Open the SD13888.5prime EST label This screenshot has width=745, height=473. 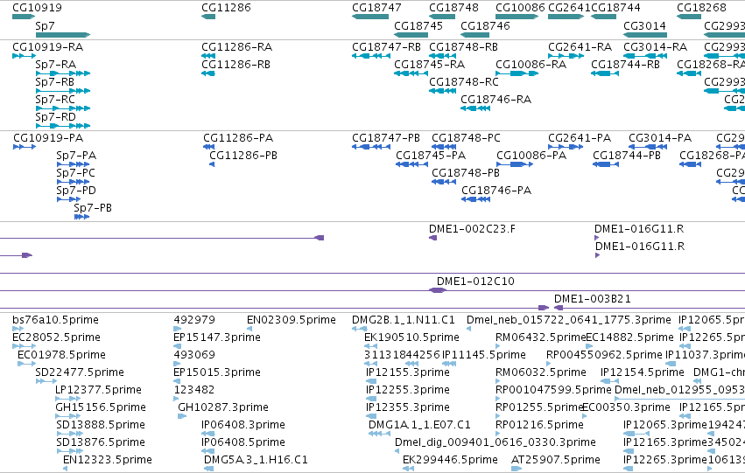(101, 425)
